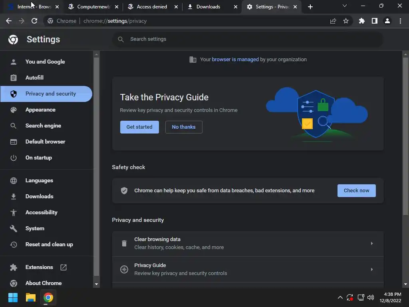Click sidebar scroll down arrow
The height and width of the screenshot is (307, 409).
coord(96,284)
